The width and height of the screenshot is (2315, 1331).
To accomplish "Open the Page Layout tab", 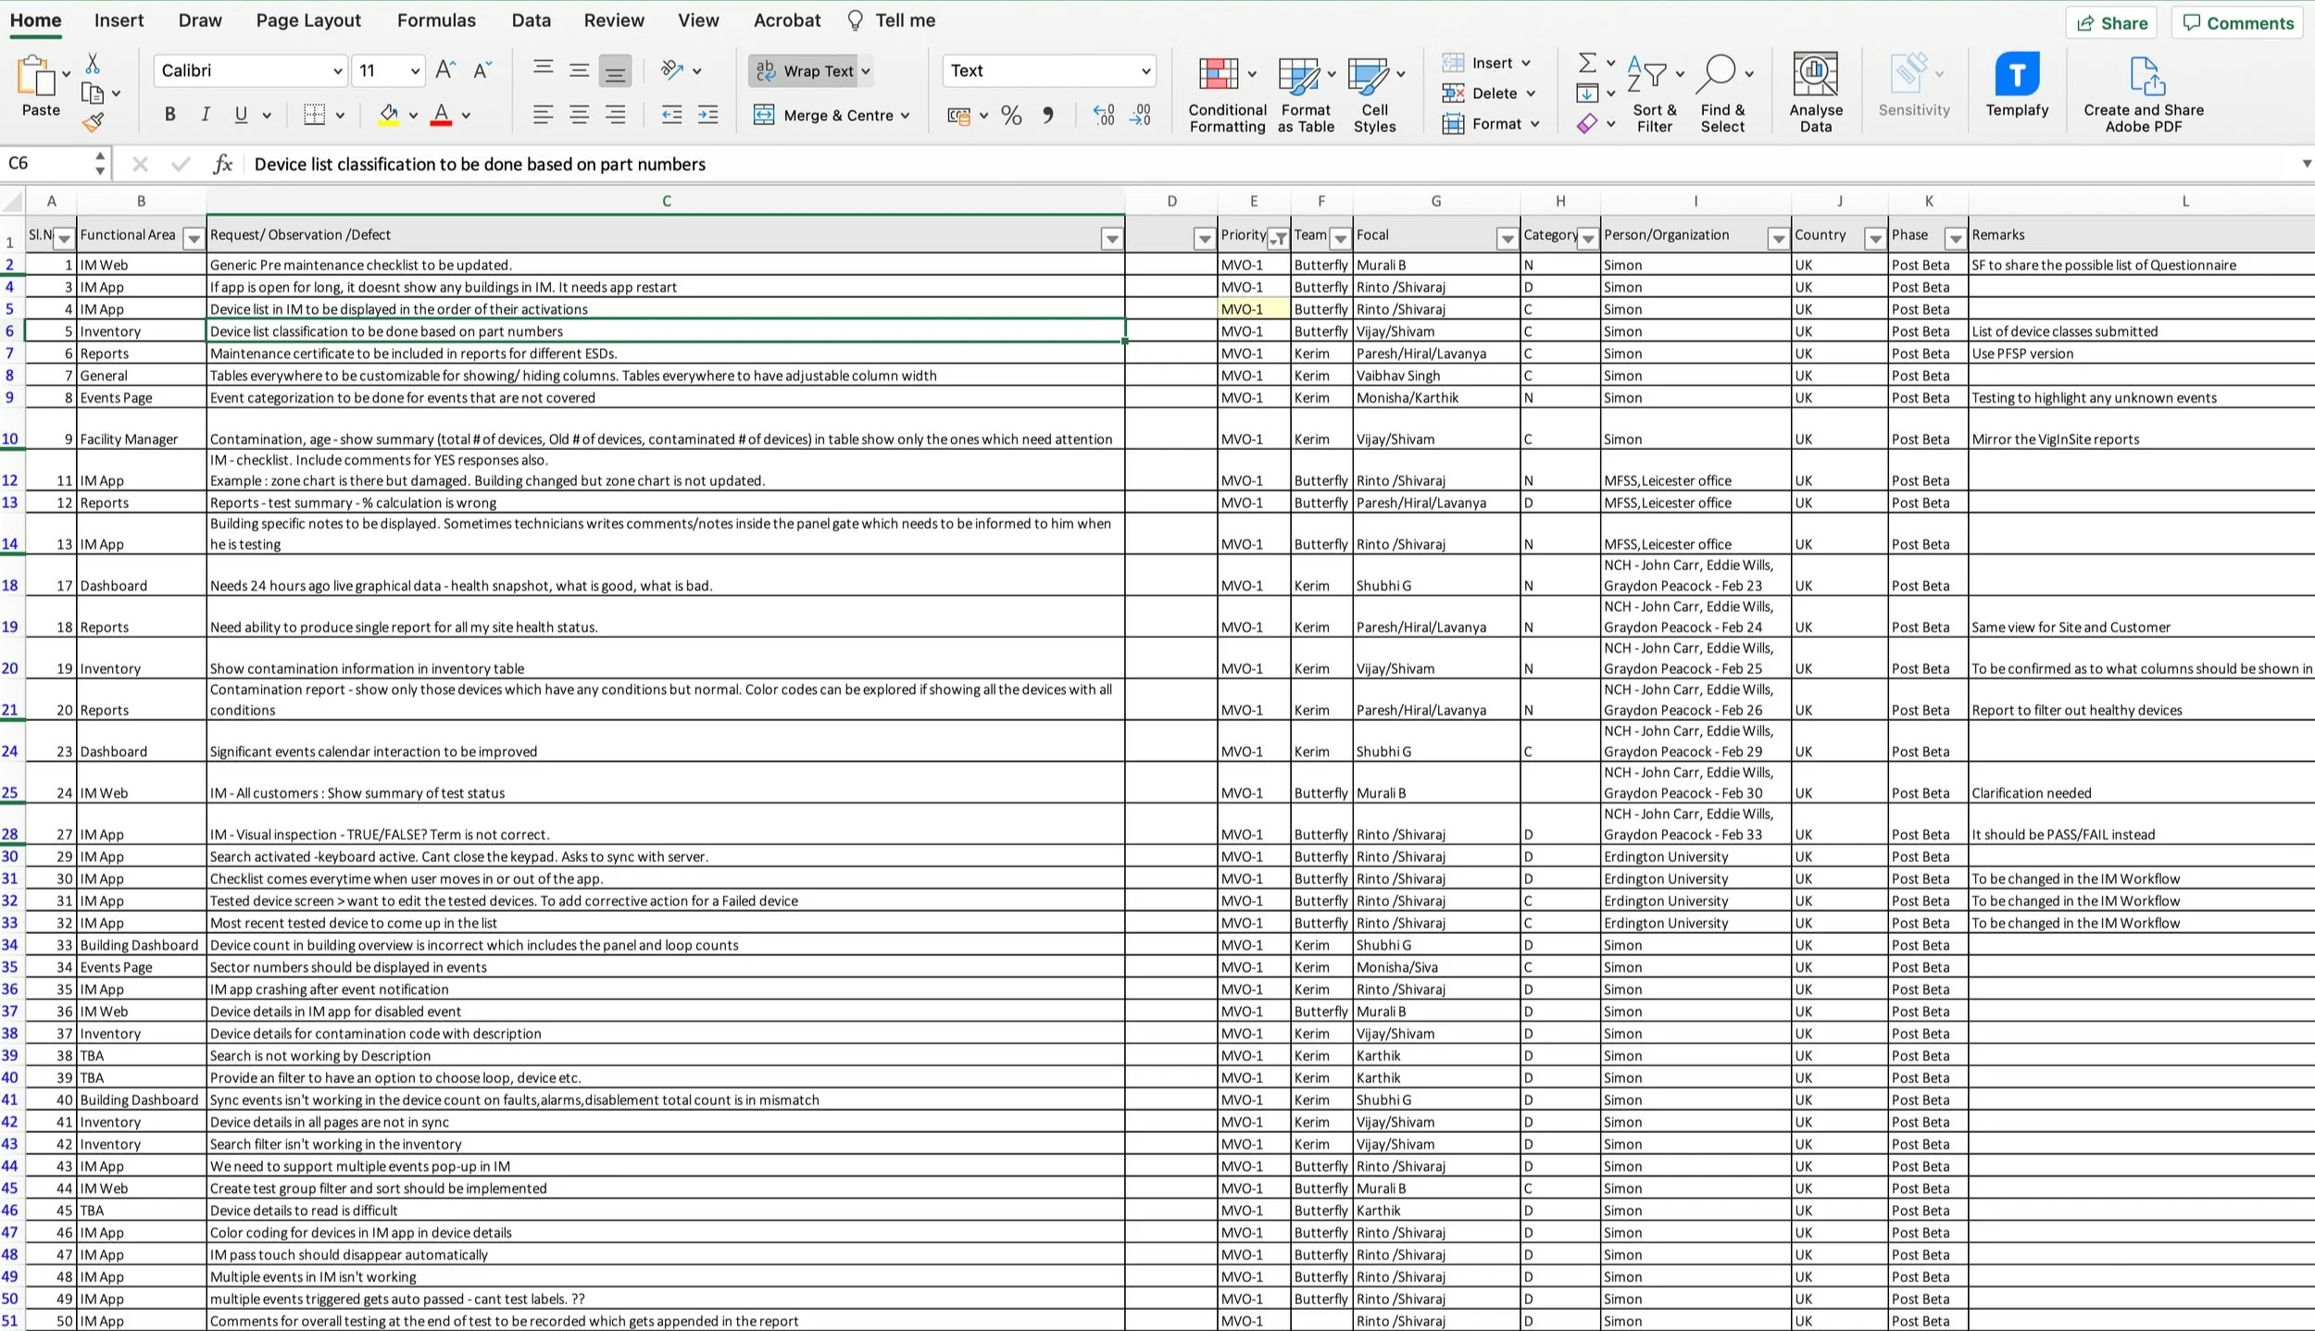I will (x=308, y=20).
